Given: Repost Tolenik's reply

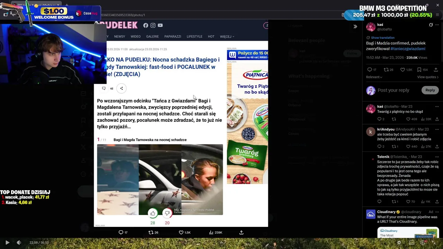Looking at the screenshot, I should pyautogui.click(x=395, y=202).
